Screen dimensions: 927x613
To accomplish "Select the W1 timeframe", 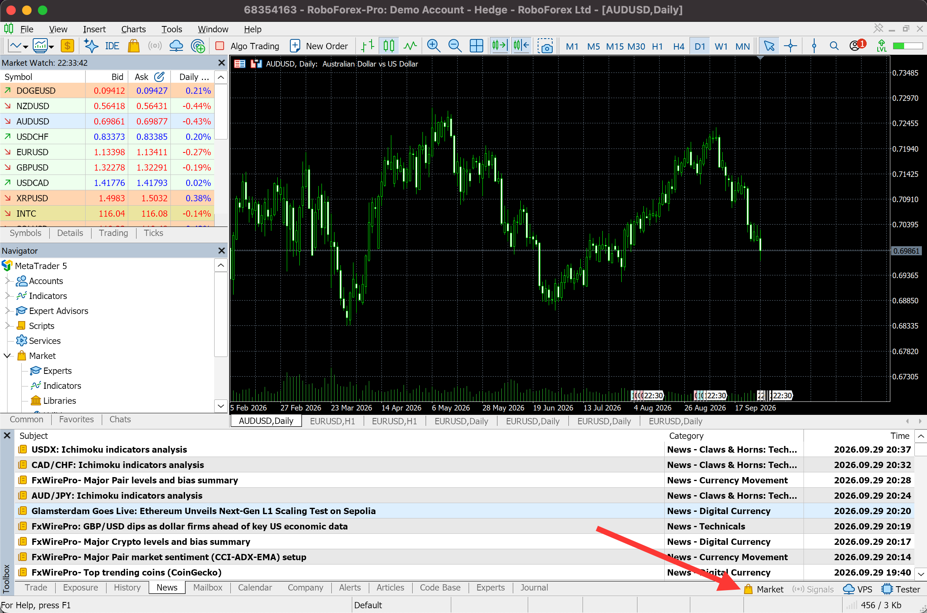I will pyautogui.click(x=721, y=46).
